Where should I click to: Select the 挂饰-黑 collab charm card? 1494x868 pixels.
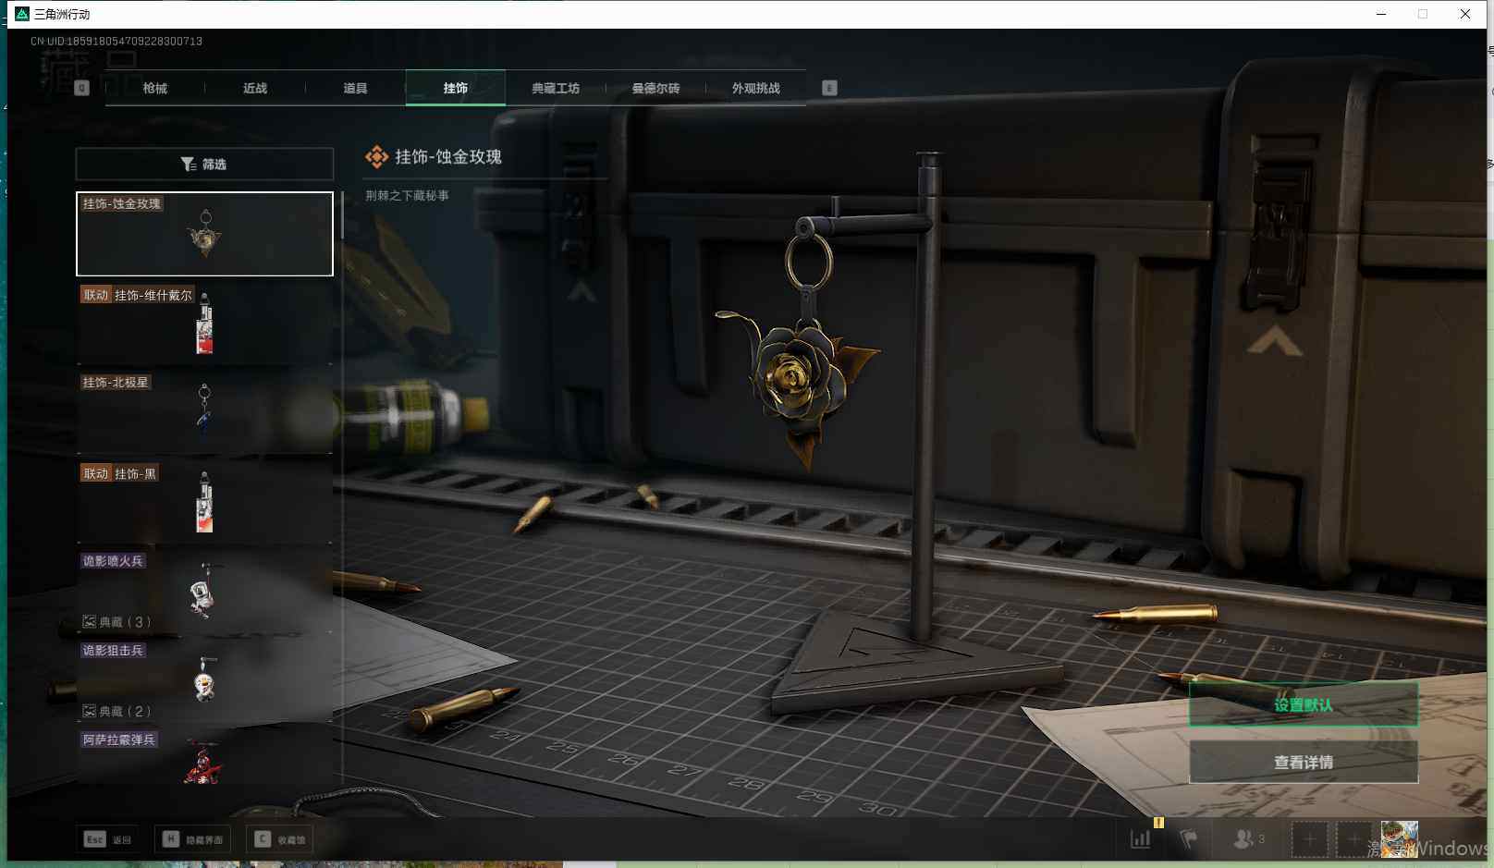pos(204,501)
